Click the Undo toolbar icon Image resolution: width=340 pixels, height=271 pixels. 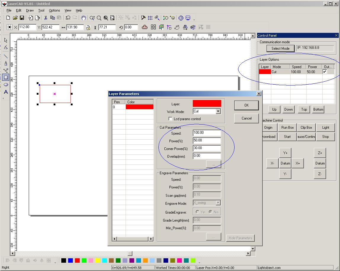68,18
